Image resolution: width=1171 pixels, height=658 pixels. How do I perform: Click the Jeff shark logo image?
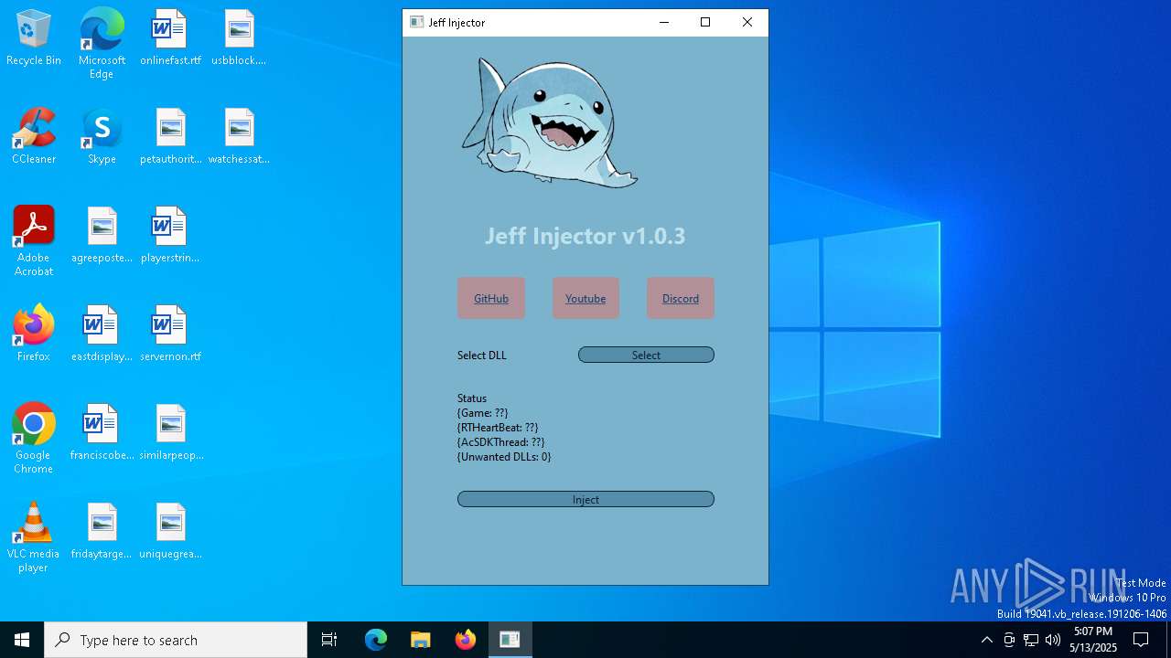click(x=549, y=122)
